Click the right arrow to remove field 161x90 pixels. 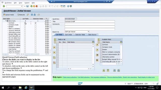[x=97, y=50]
